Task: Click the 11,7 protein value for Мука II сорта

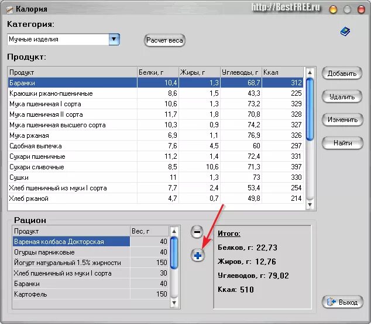Action: 171,114
